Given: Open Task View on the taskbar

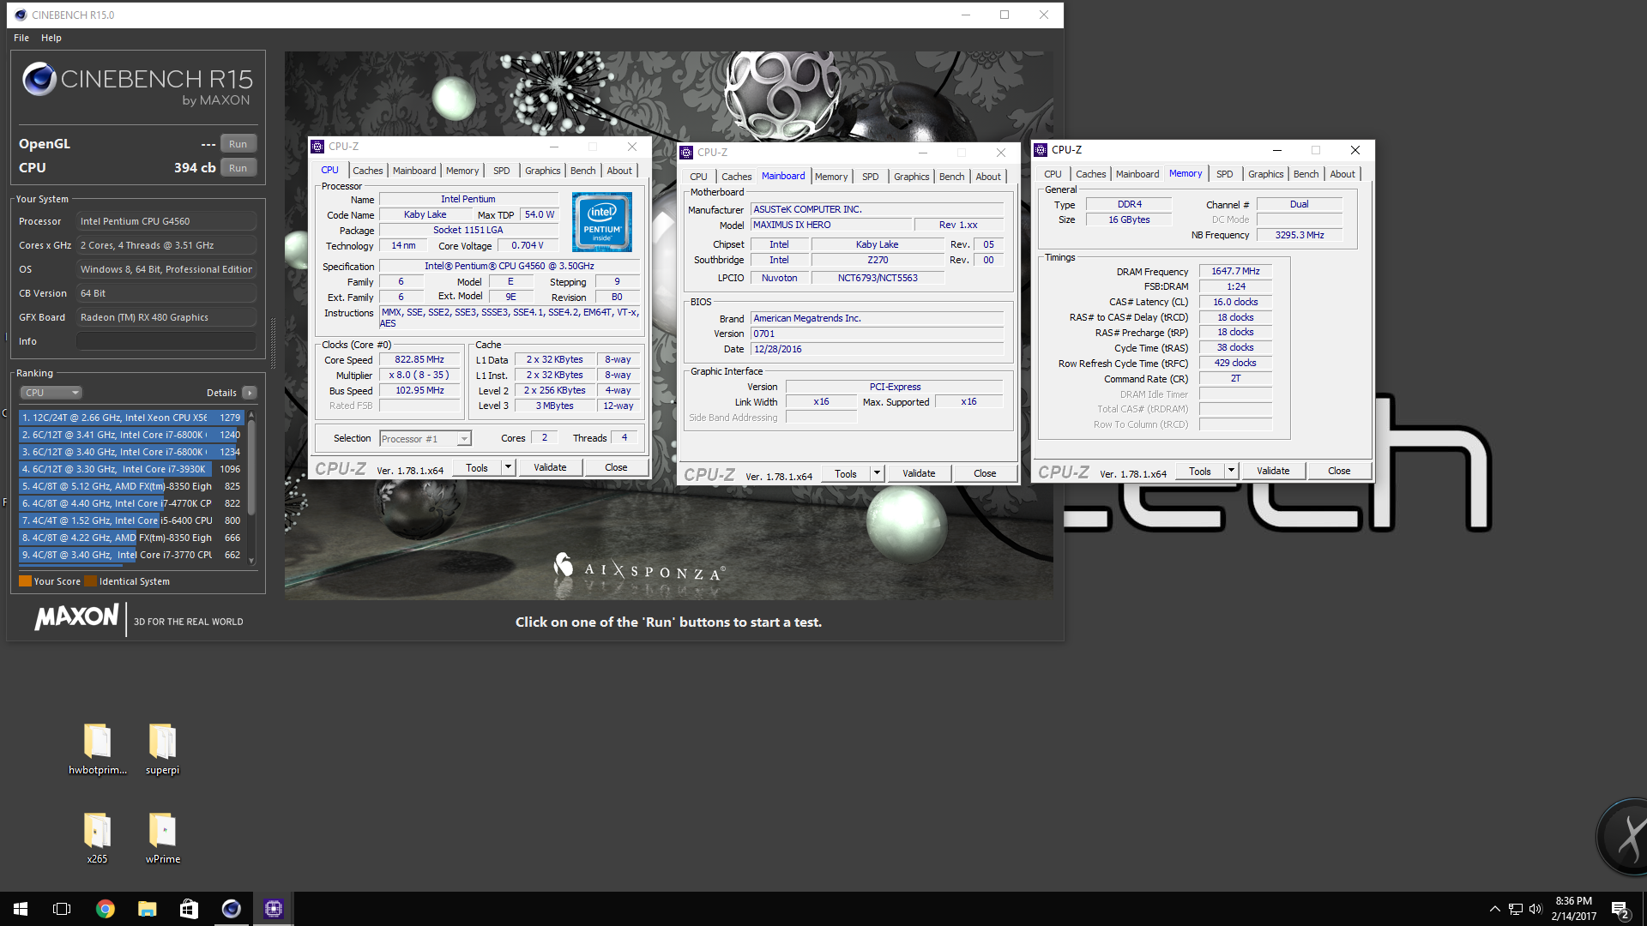Looking at the screenshot, I should (62, 909).
